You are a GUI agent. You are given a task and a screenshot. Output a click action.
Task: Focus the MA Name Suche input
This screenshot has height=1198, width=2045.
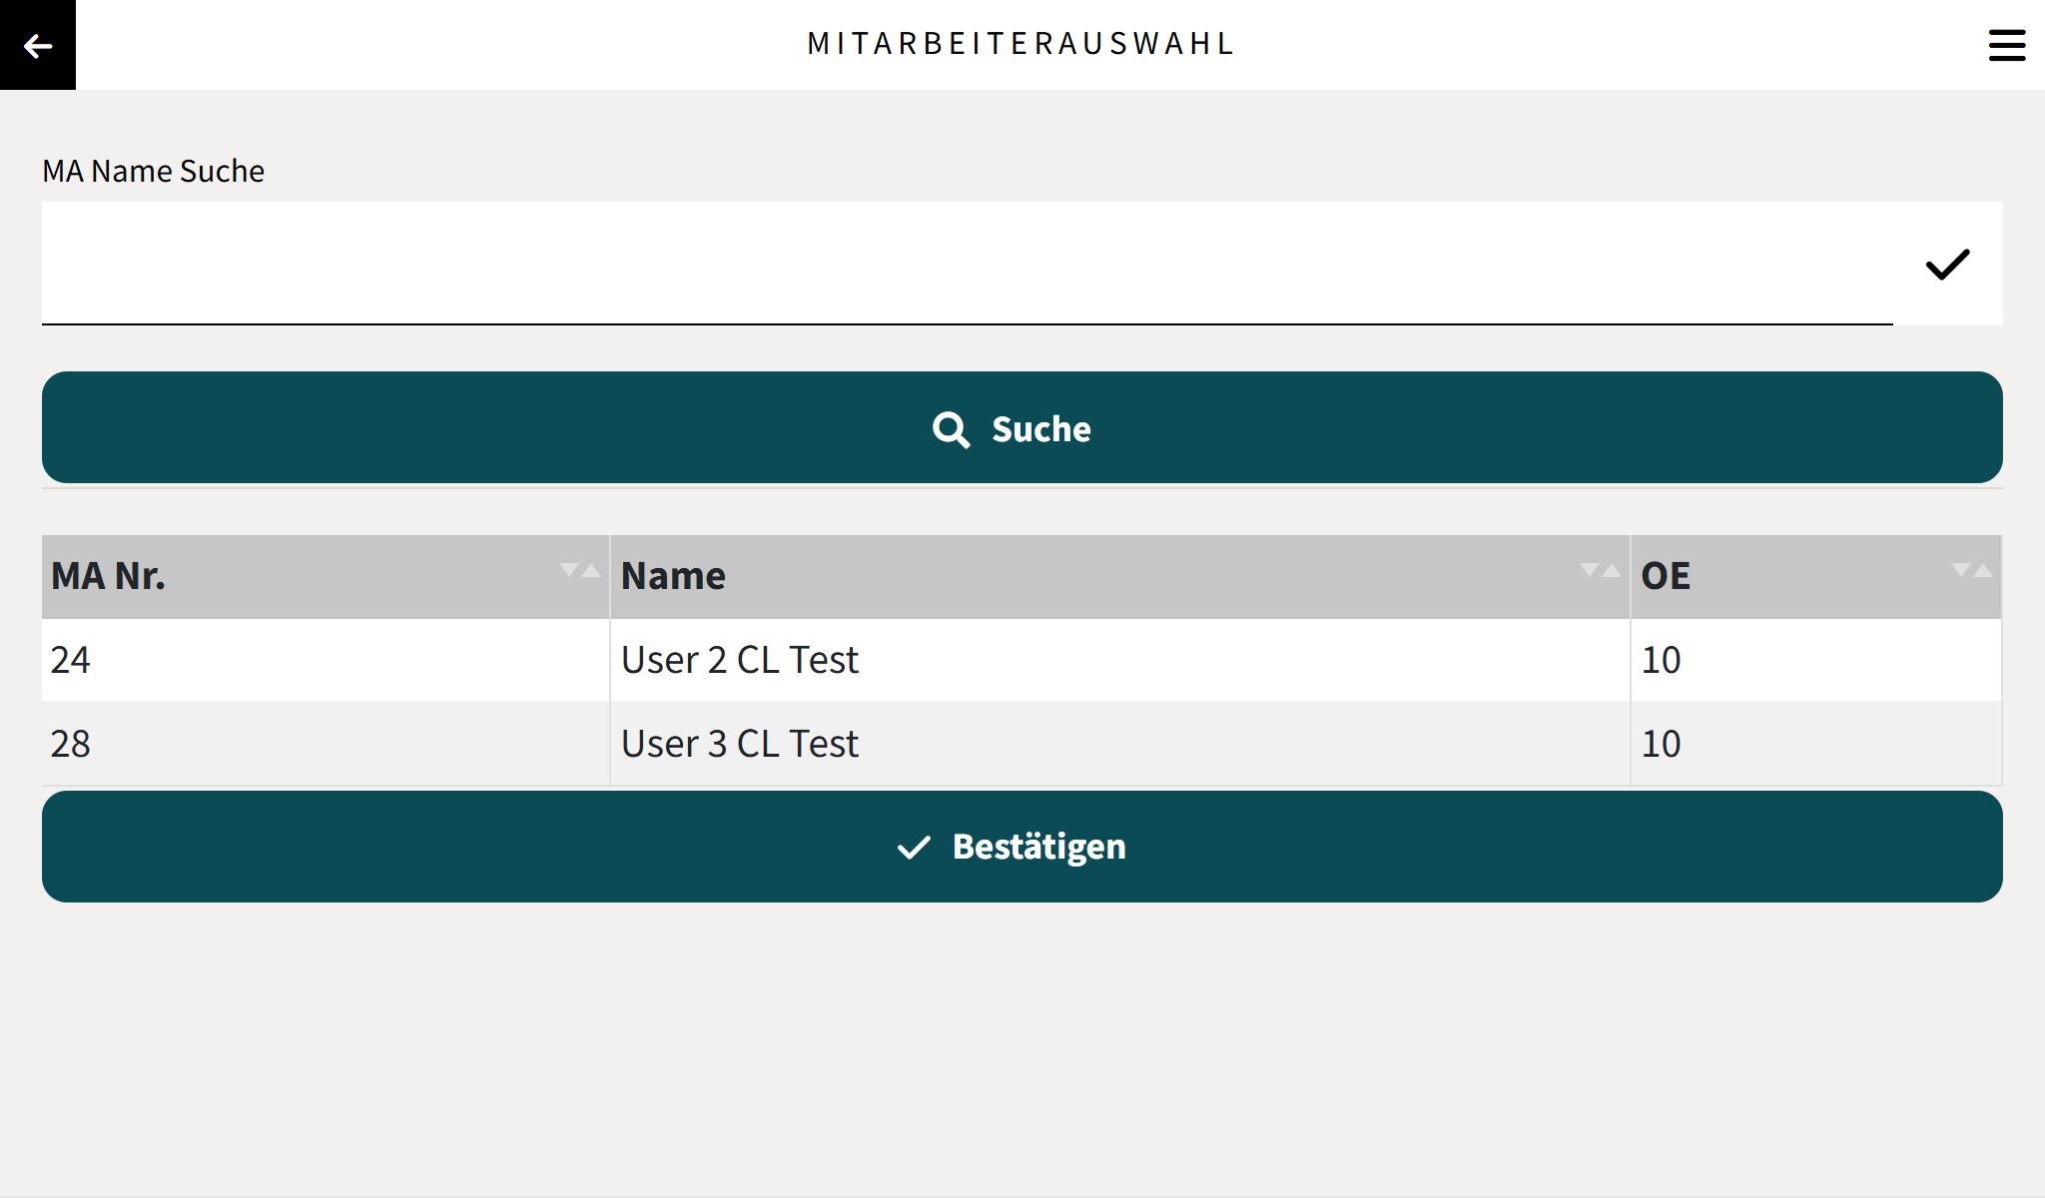pyautogui.click(x=967, y=265)
